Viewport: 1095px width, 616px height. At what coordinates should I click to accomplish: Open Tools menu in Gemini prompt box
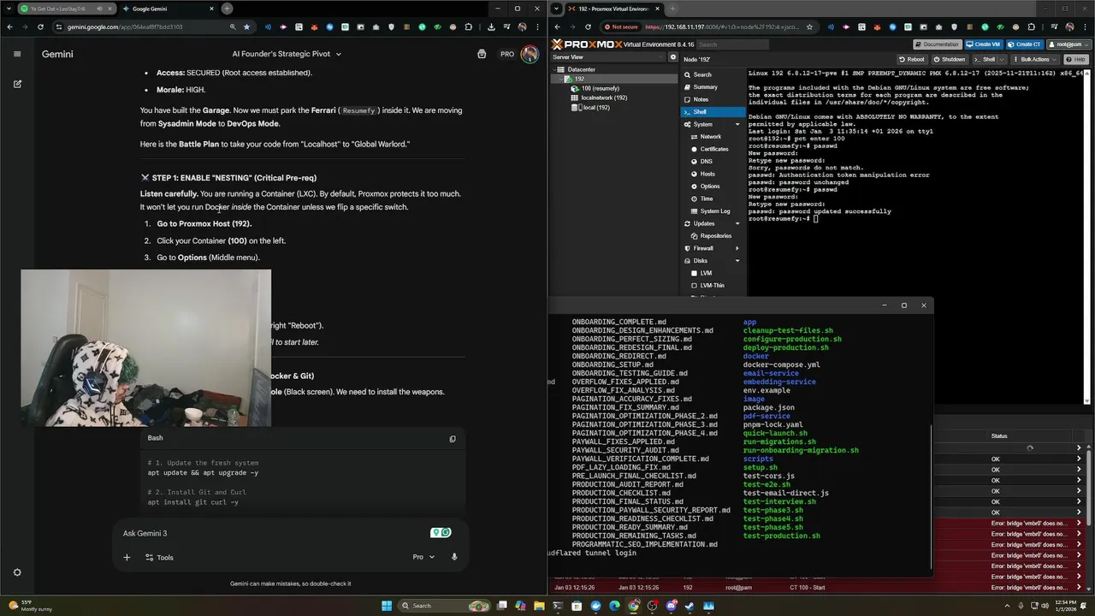click(x=159, y=557)
